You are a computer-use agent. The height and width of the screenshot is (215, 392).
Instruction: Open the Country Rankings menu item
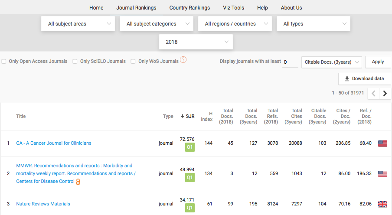point(189,8)
